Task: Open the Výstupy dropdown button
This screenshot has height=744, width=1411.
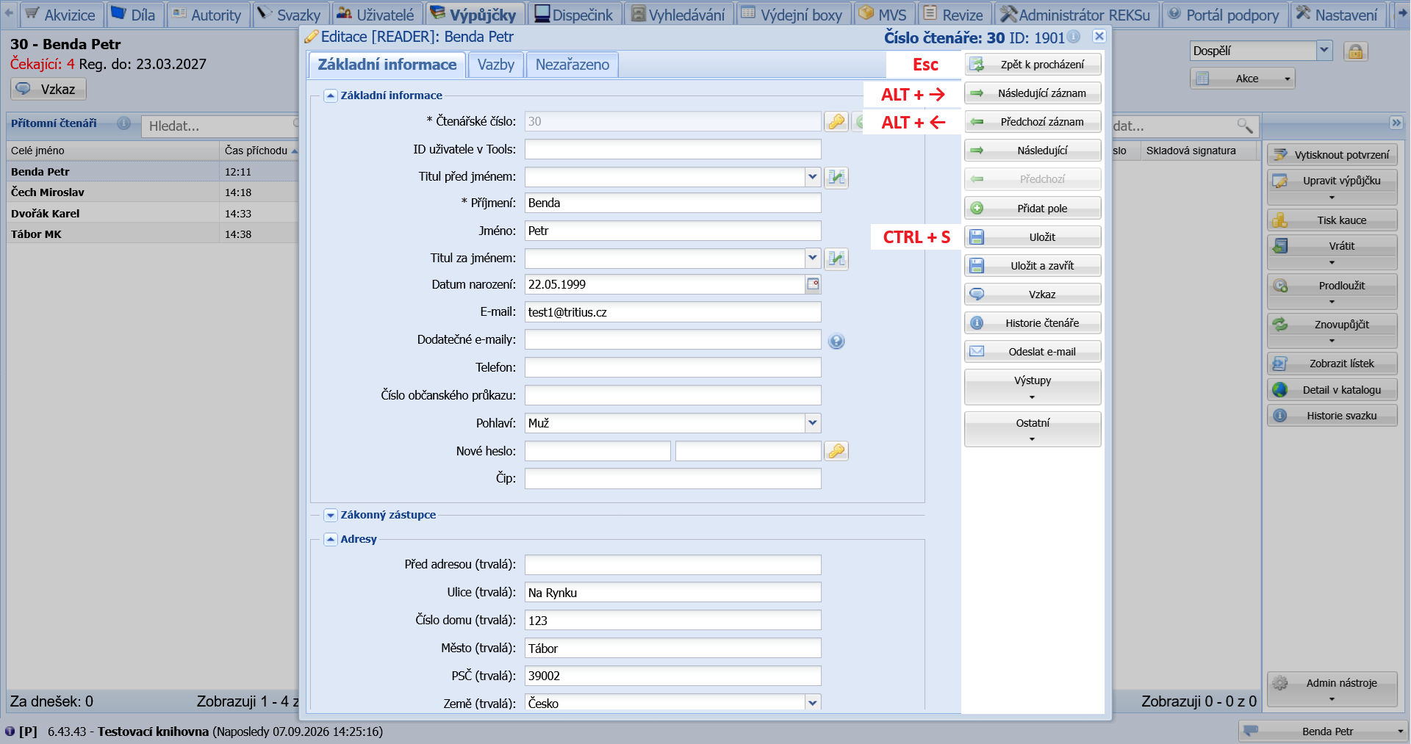Action: [x=1033, y=387]
